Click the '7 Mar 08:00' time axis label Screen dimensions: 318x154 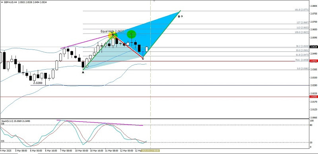click(66, 150)
